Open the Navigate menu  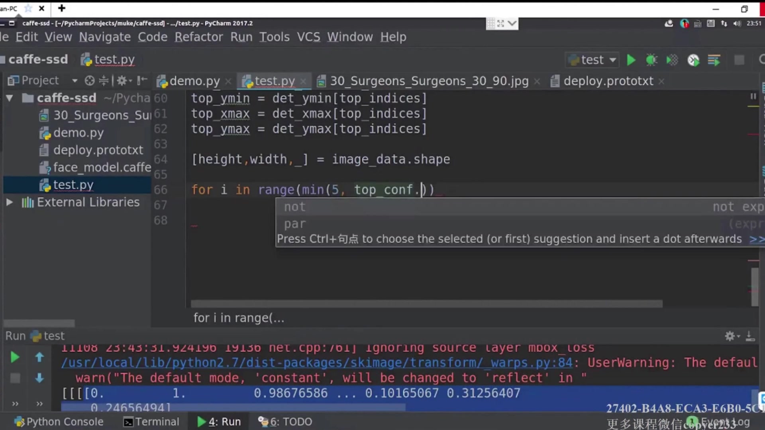105,37
